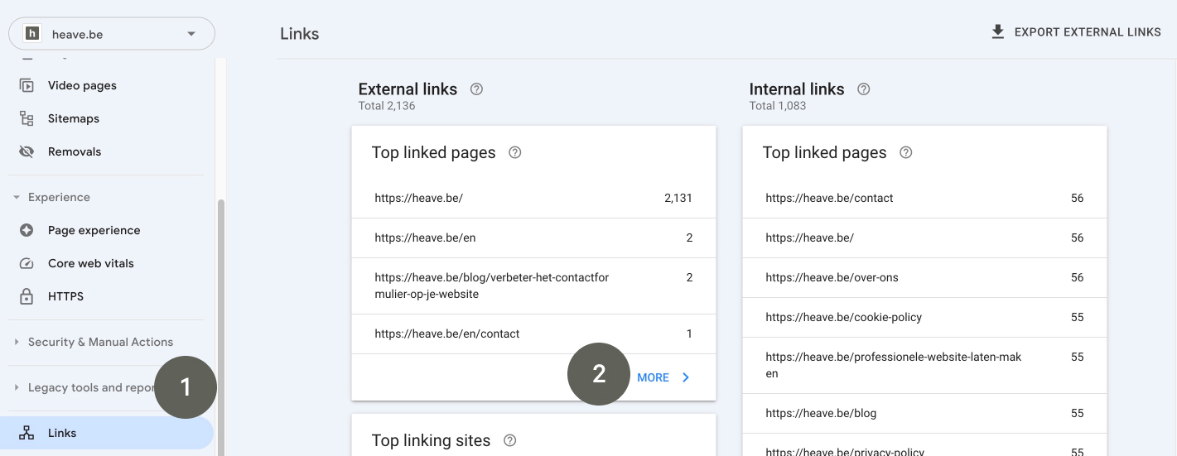The height and width of the screenshot is (456, 1177).
Task: Click the download icon beside Export External Links
Action: click(998, 31)
